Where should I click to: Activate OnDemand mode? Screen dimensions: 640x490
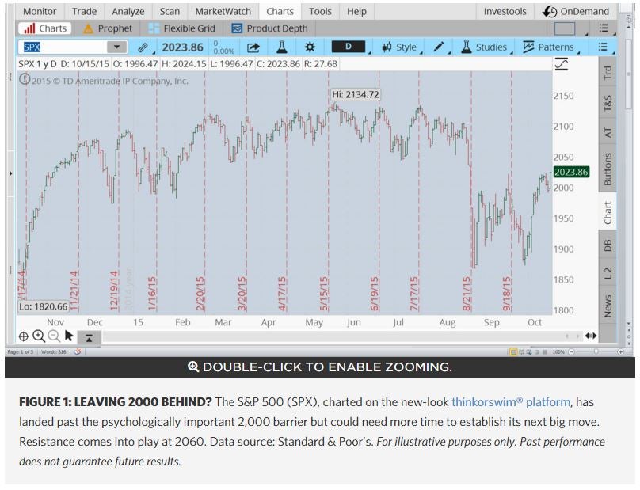click(576, 11)
